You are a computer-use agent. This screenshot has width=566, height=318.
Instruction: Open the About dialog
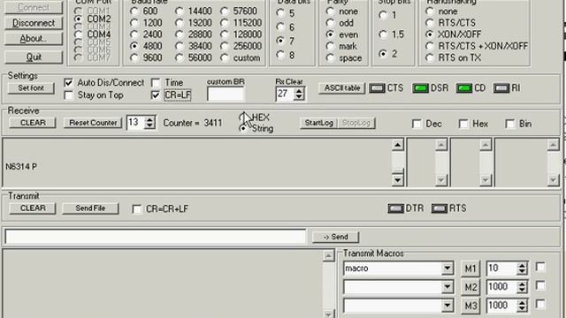34,39
